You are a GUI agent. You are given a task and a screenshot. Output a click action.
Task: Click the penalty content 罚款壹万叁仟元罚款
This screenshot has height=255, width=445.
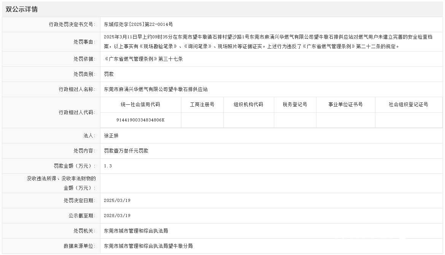(x=126, y=151)
